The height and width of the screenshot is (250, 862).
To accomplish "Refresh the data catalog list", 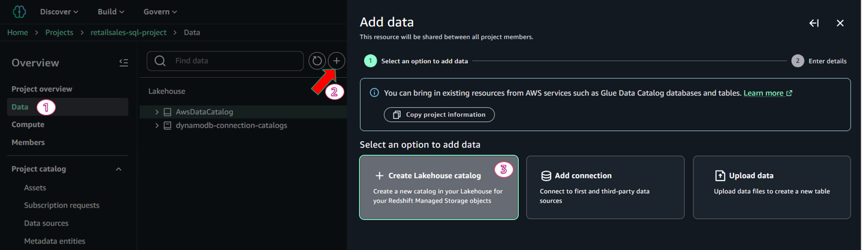I will [317, 60].
